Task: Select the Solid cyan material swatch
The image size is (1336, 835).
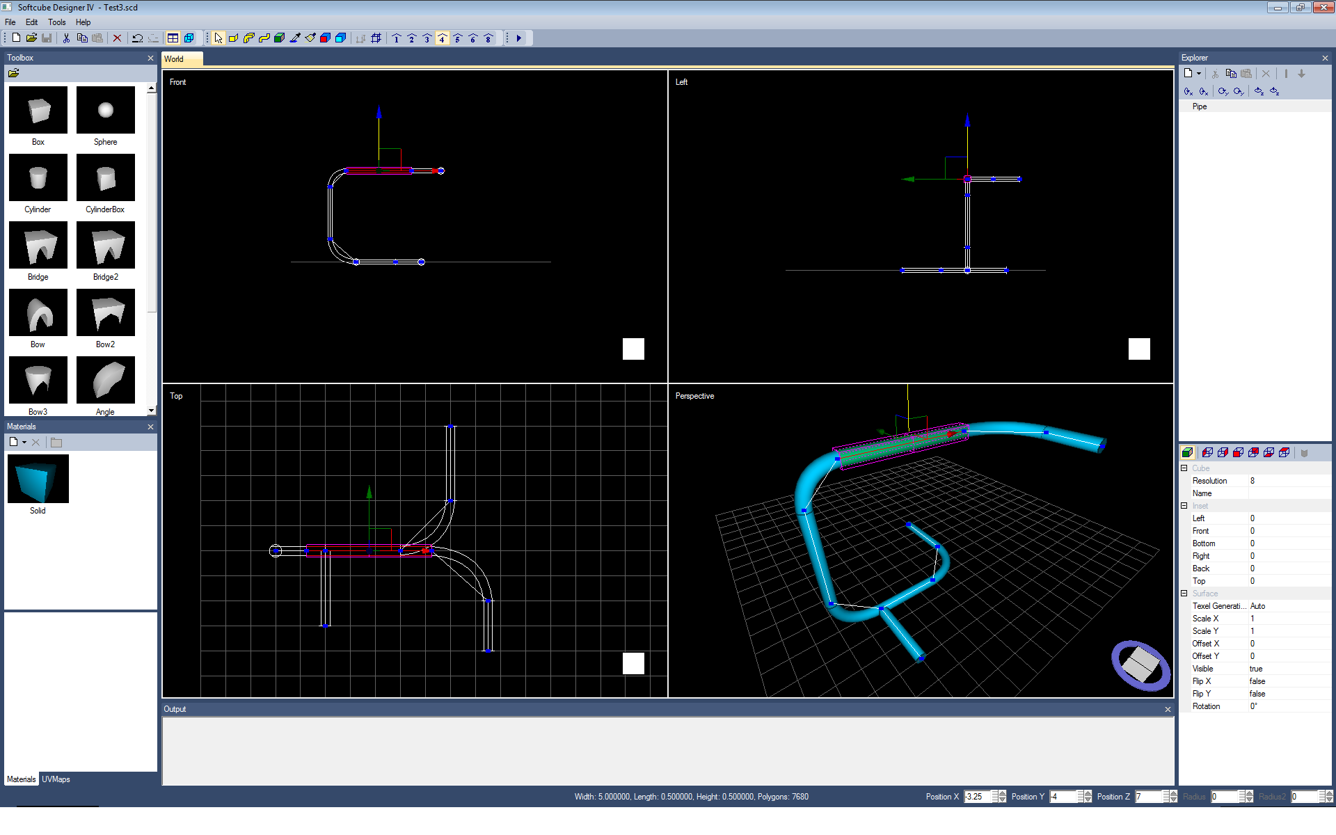Action: [x=38, y=479]
